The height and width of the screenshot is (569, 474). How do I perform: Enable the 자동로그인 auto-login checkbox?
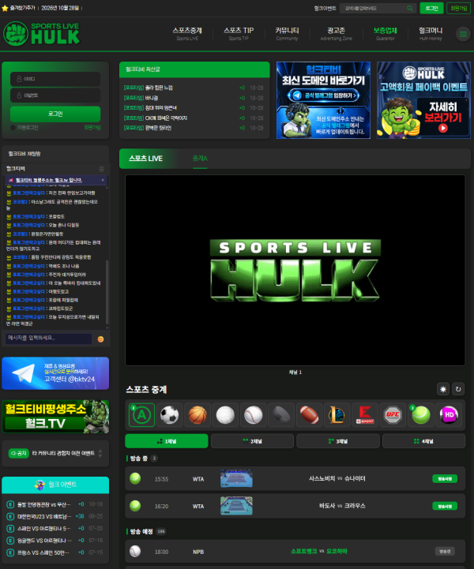click(13, 127)
